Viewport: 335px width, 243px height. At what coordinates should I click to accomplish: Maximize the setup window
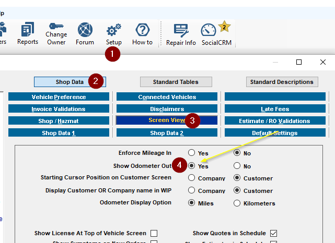pyautogui.click(x=299, y=62)
